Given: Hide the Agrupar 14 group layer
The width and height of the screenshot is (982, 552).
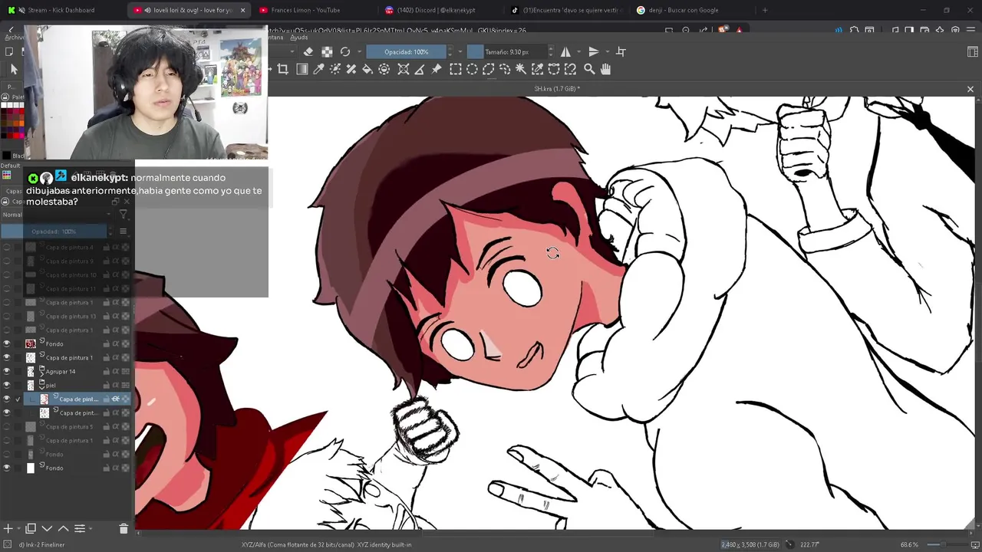Looking at the screenshot, I should pyautogui.click(x=7, y=371).
